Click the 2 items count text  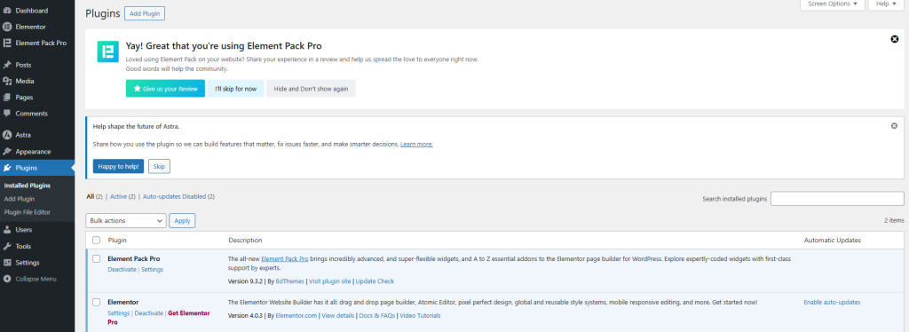click(x=893, y=221)
